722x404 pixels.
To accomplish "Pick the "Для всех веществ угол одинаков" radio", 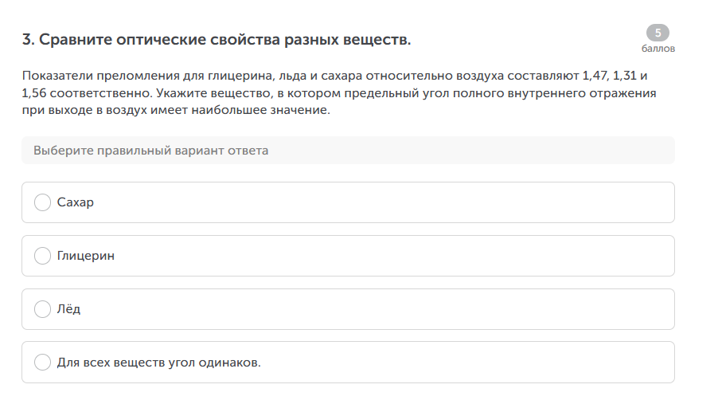I will coord(43,363).
